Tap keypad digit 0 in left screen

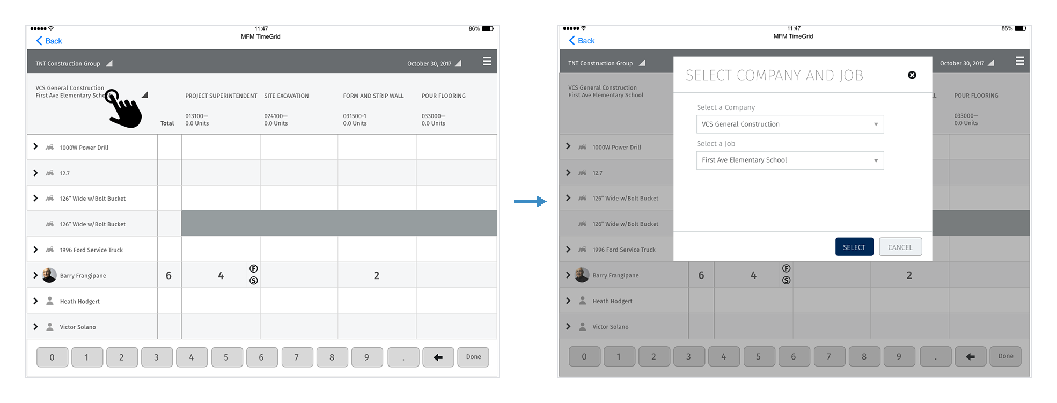click(52, 357)
